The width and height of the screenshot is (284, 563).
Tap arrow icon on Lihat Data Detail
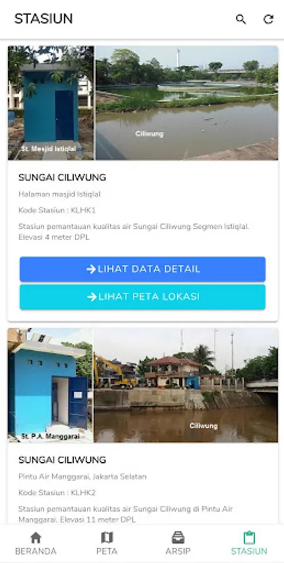(x=91, y=269)
